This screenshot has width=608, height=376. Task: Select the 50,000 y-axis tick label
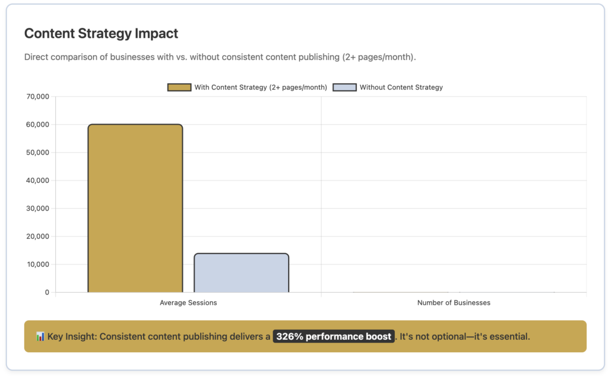click(x=37, y=153)
